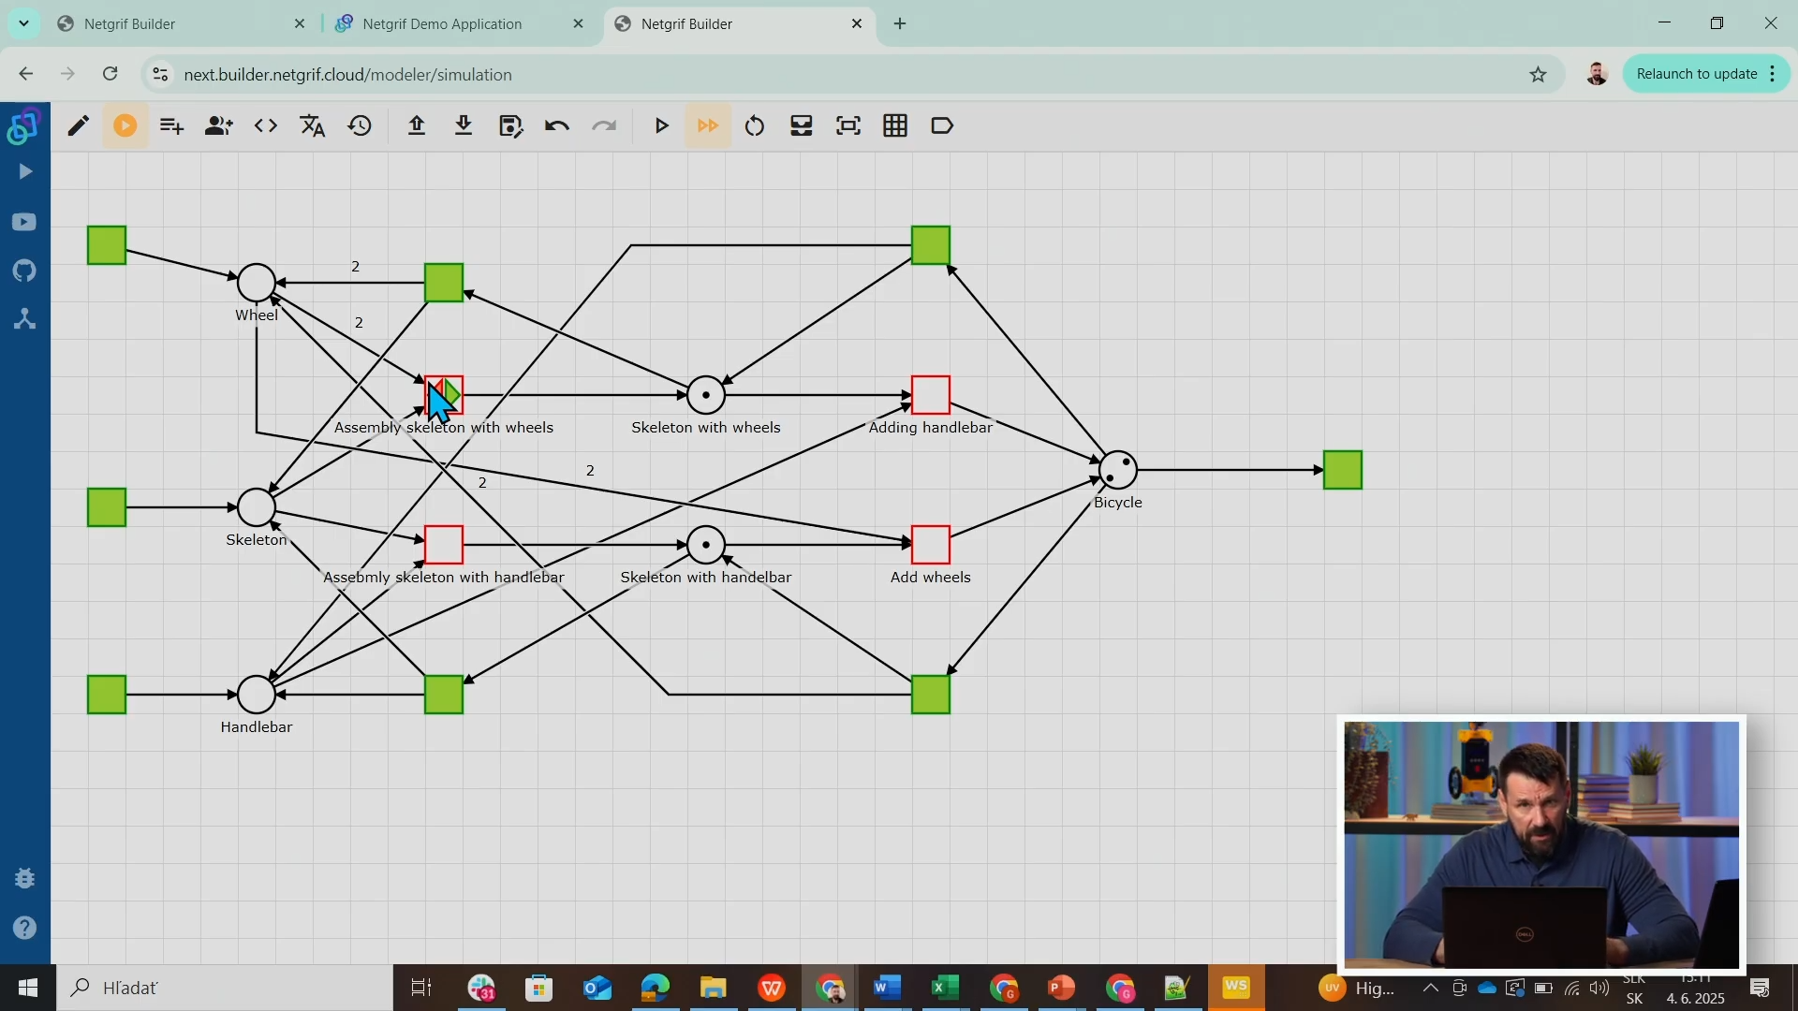
Task: Fire the green transition feeding Handlebar
Action: pyautogui.click(x=107, y=695)
